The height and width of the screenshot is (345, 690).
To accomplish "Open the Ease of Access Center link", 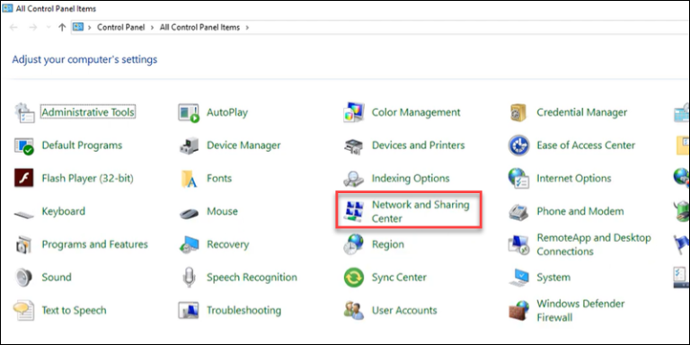I will click(x=586, y=146).
